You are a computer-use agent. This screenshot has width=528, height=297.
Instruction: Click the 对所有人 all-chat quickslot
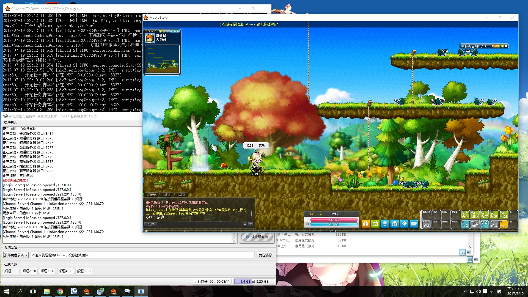click(465, 215)
